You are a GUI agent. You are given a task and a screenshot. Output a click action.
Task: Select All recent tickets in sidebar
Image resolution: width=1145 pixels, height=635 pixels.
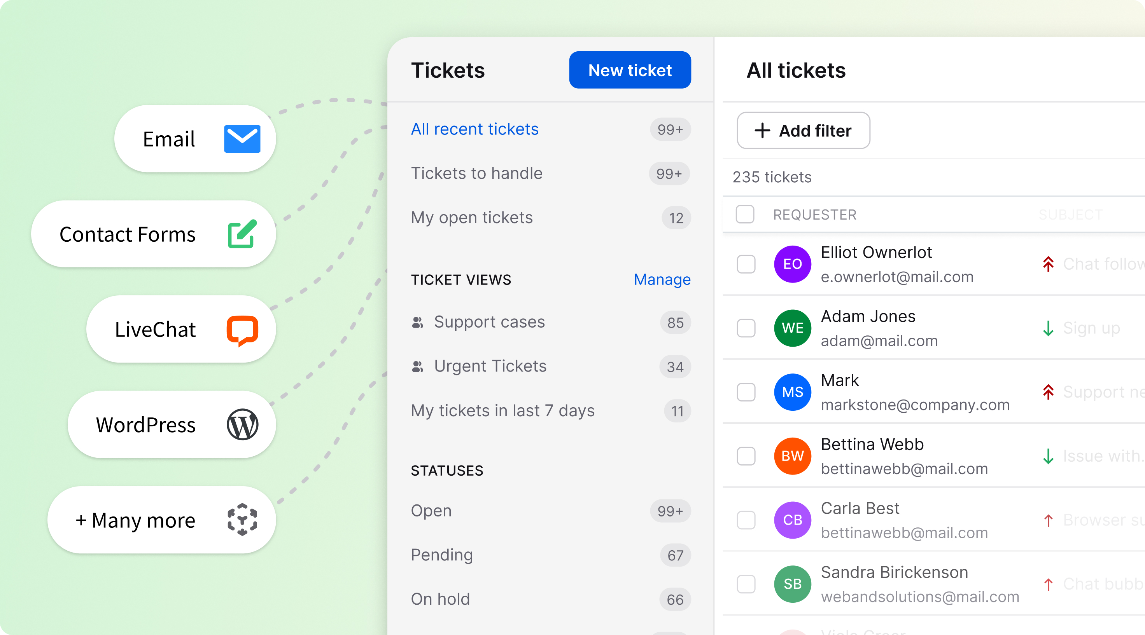(x=474, y=129)
